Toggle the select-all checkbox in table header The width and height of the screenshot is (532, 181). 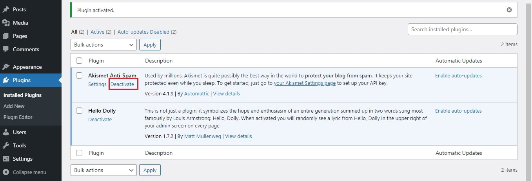(x=79, y=61)
